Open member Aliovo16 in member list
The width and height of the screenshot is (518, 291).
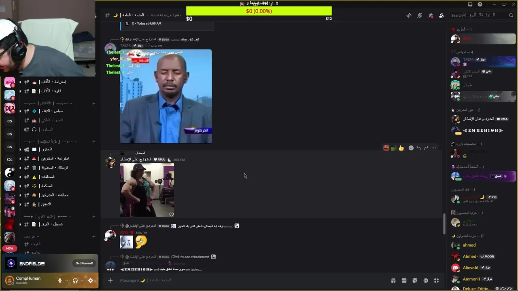point(483,268)
